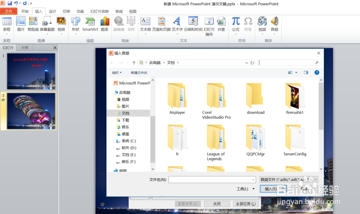Customize the quick access toolbar dropdown
This screenshot has height=214, width=360.
coord(31,4)
